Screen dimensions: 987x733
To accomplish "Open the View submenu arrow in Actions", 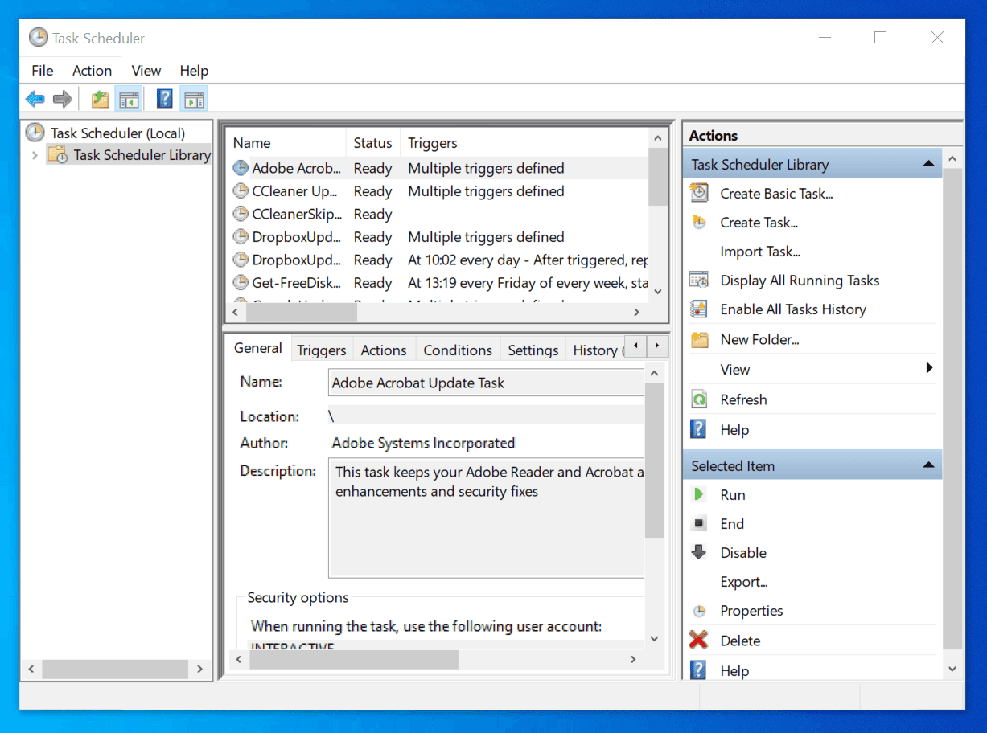I will click(929, 368).
